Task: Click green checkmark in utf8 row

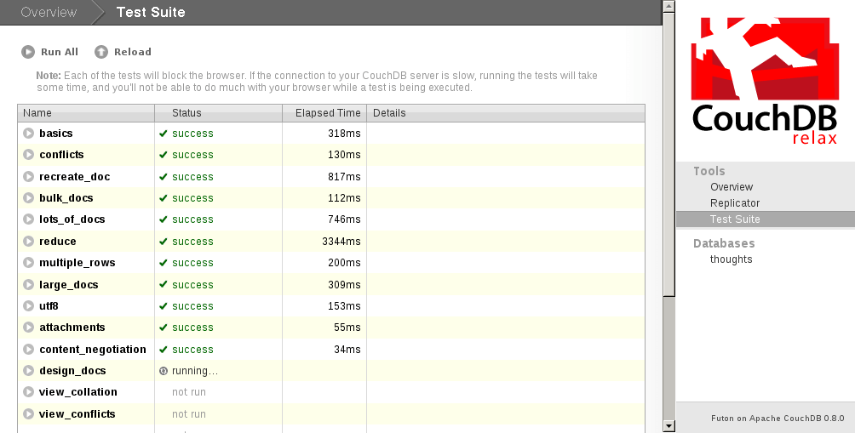Action: click(163, 306)
